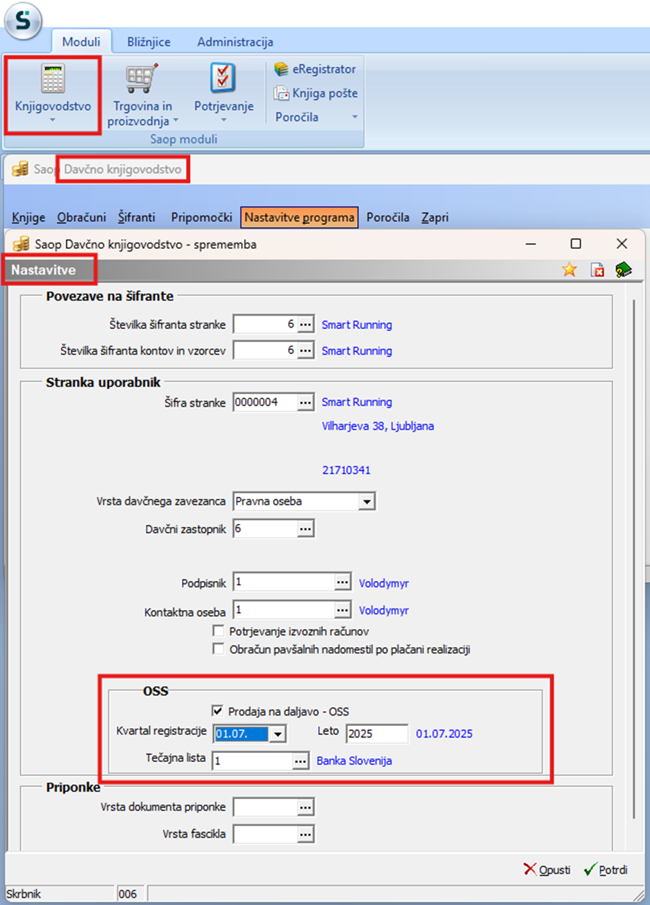Switch to the Bližnjice tab

(x=149, y=42)
